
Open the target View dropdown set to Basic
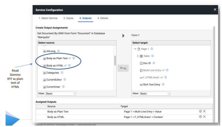click(155, 93)
